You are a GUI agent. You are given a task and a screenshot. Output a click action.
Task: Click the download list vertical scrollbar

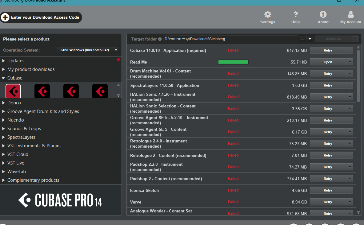(x=358, y=76)
